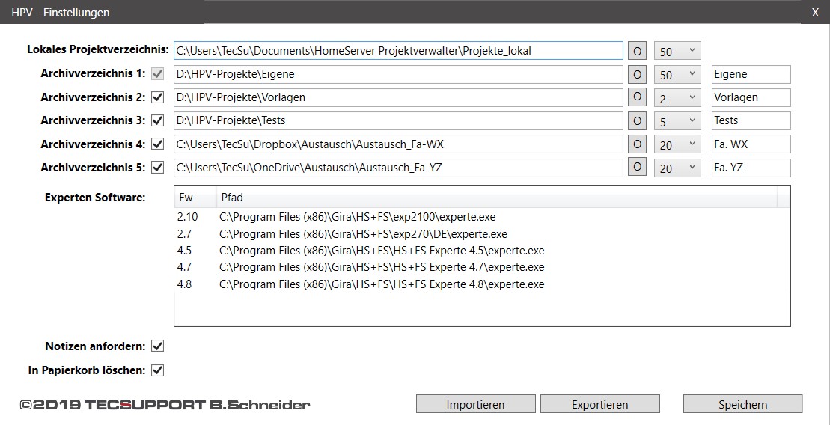830x425 pixels.
Task: Click the Speichern button
Action: [x=742, y=404]
